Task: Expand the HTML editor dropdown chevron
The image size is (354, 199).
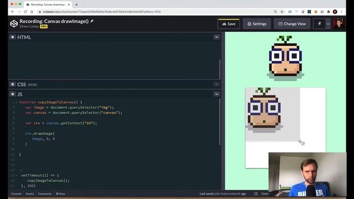Action: click(216, 37)
